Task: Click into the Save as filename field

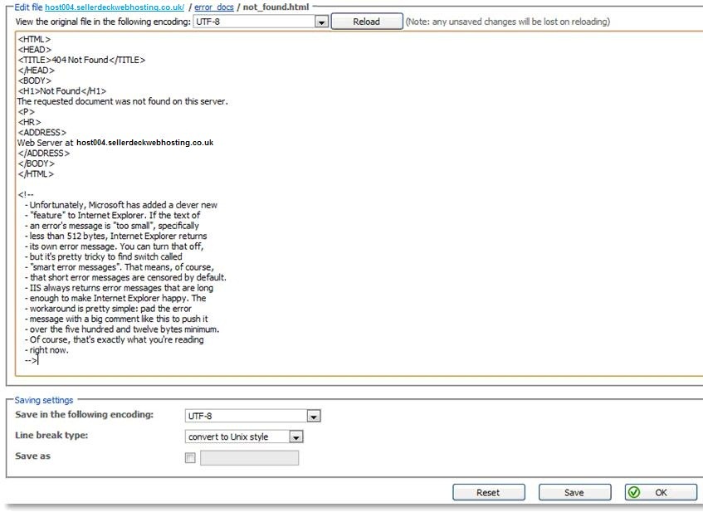Action: coord(249,457)
